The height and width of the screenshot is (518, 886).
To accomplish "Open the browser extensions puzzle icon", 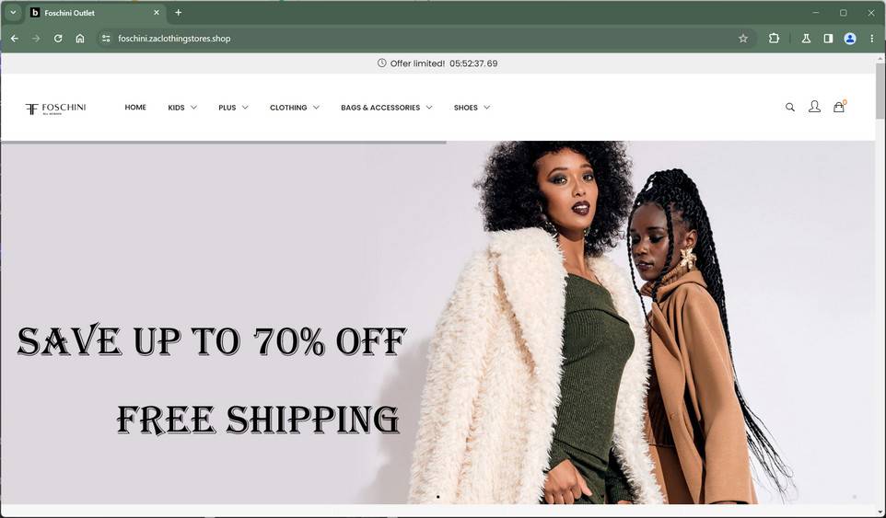I will point(774,39).
